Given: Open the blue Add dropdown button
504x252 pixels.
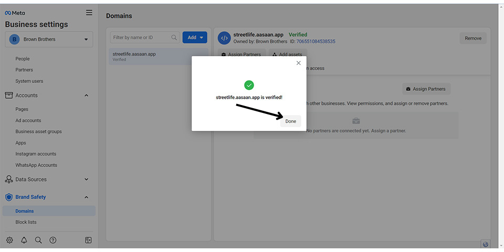Looking at the screenshot, I should point(195,37).
